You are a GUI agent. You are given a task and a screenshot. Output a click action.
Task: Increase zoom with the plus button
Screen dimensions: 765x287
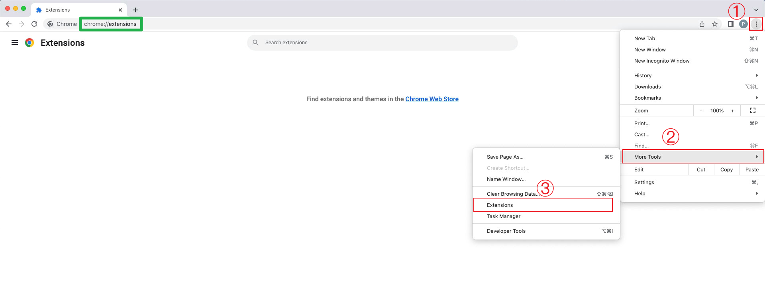[732, 111]
